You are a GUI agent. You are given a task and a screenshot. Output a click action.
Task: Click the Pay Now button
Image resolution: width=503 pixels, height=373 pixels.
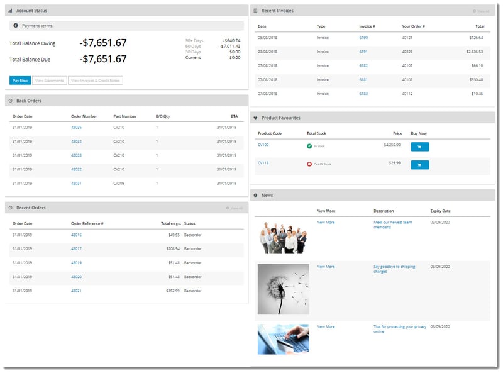(x=20, y=81)
